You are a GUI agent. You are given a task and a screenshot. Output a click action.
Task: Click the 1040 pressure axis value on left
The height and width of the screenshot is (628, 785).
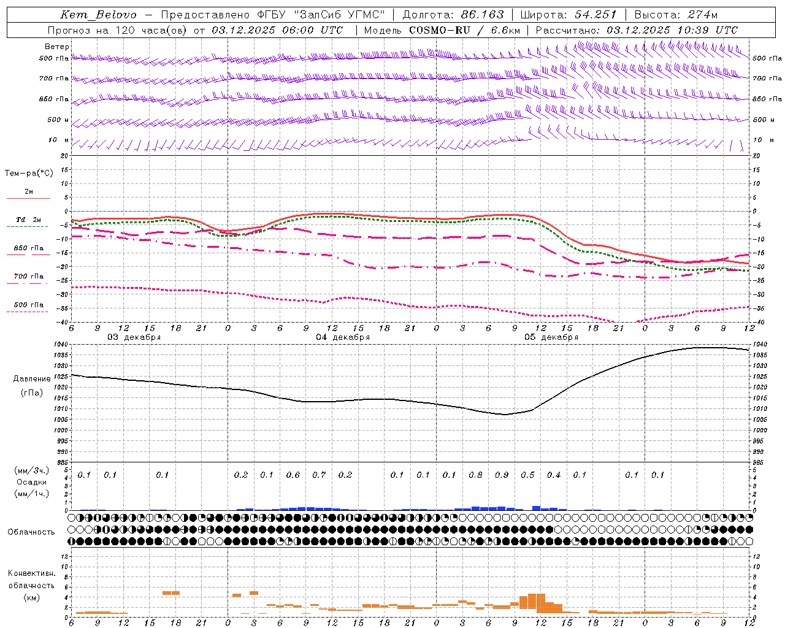click(x=61, y=345)
